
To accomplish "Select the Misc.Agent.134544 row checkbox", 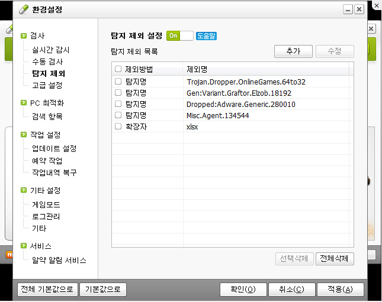I will pos(118,115).
